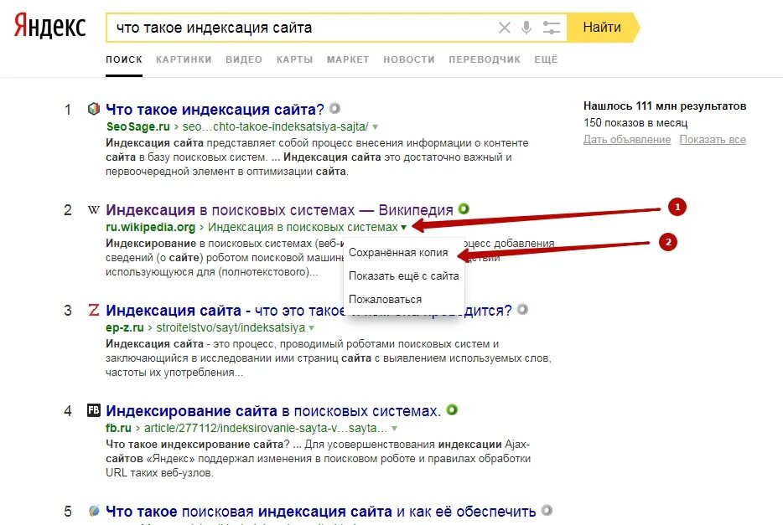Open the Переводчик tab
Viewport: 783px width, 525px height.
(x=485, y=59)
